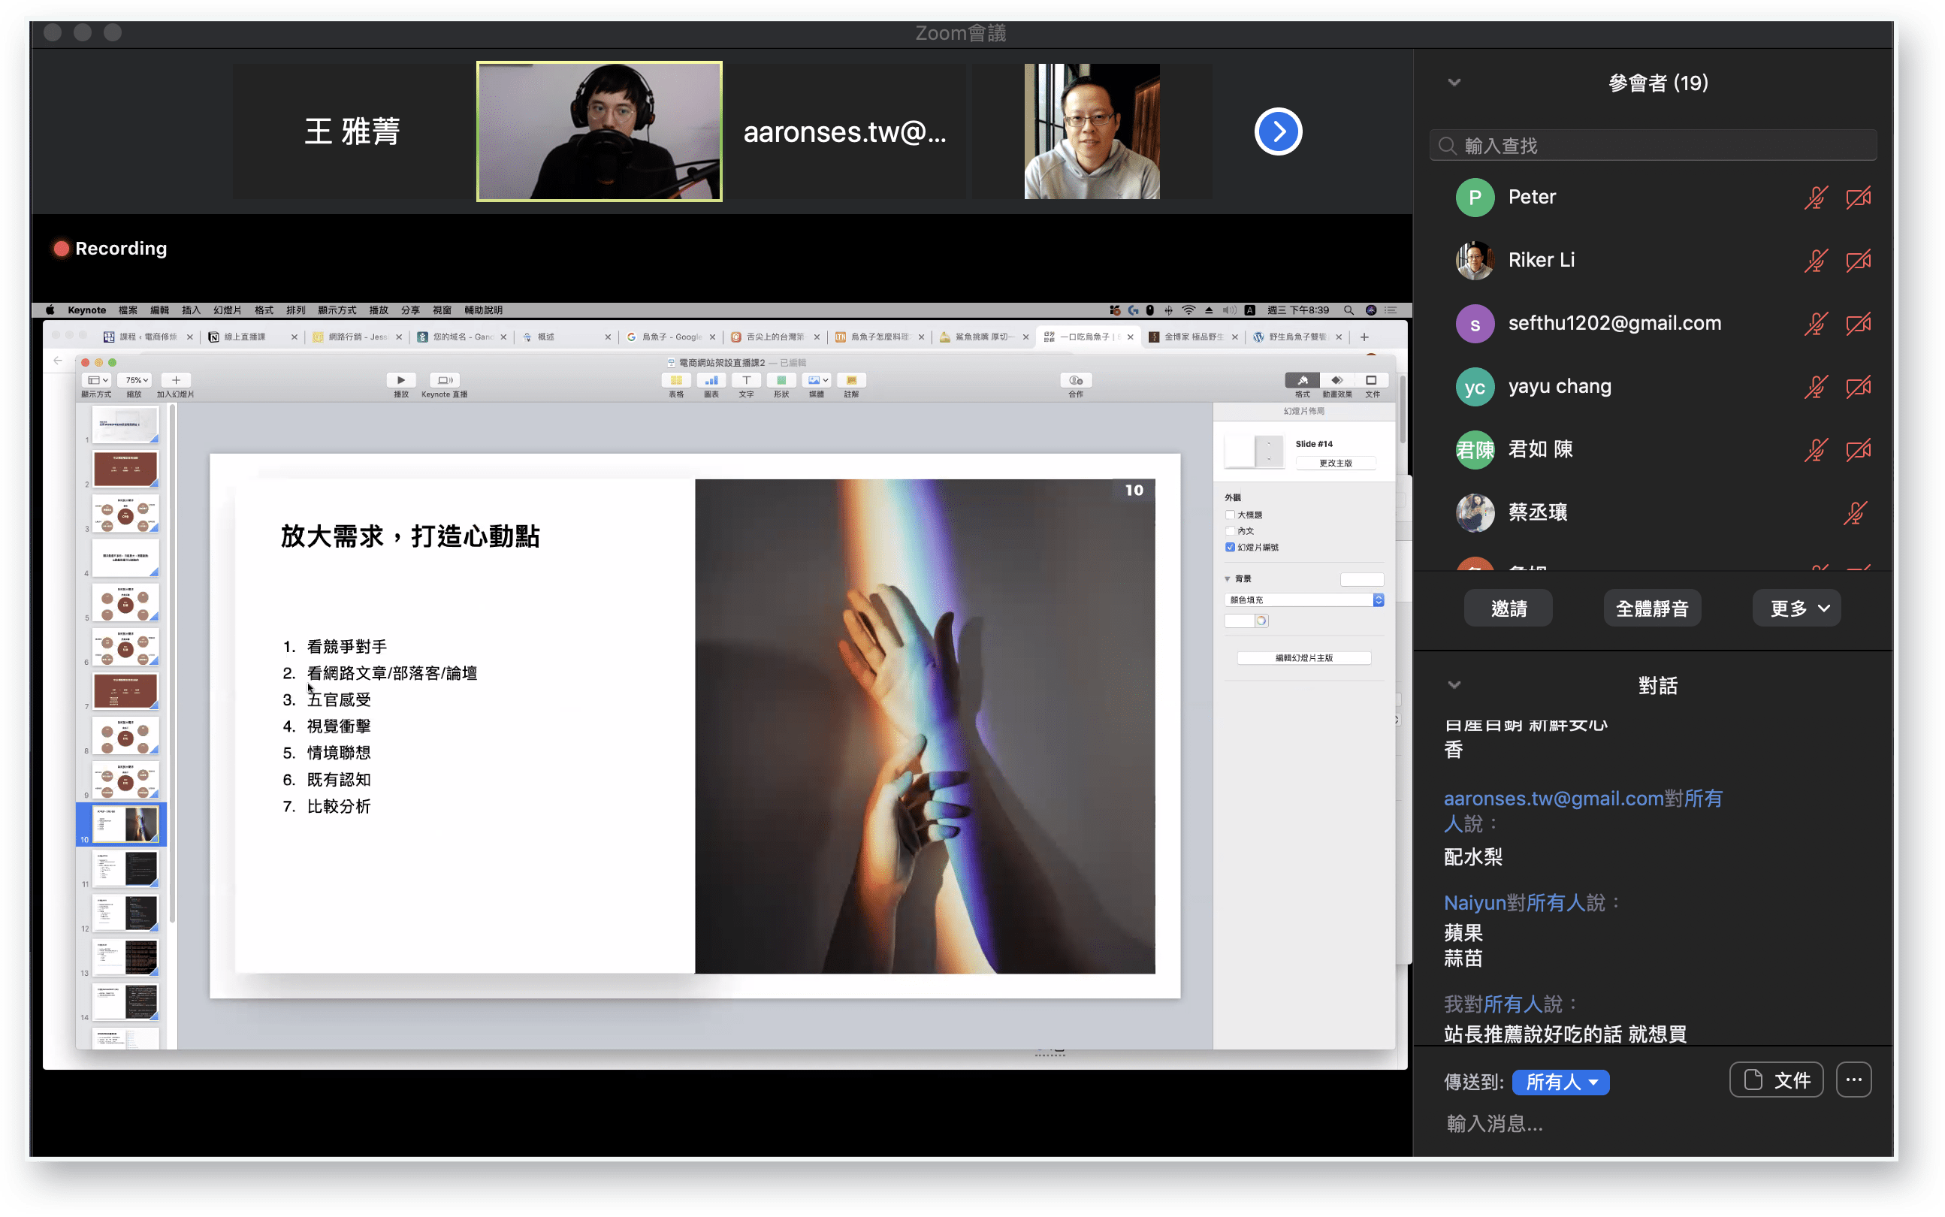Screen dimensions: 1945x1217
Task: Click the 全體靜音 (Mute All) button
Action: point(1652,608)
